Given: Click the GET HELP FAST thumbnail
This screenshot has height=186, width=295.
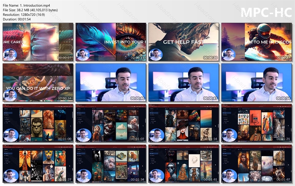Looking at the screenshot, I should point(184,42).
